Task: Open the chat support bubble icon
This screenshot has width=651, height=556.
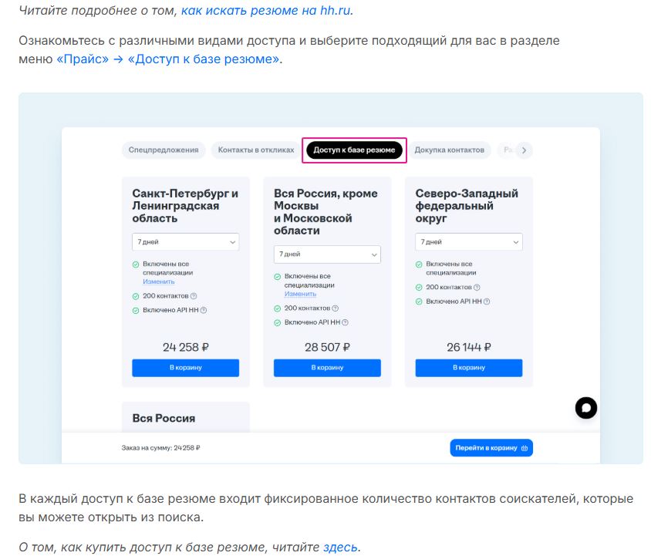Action: coord(586,408)
